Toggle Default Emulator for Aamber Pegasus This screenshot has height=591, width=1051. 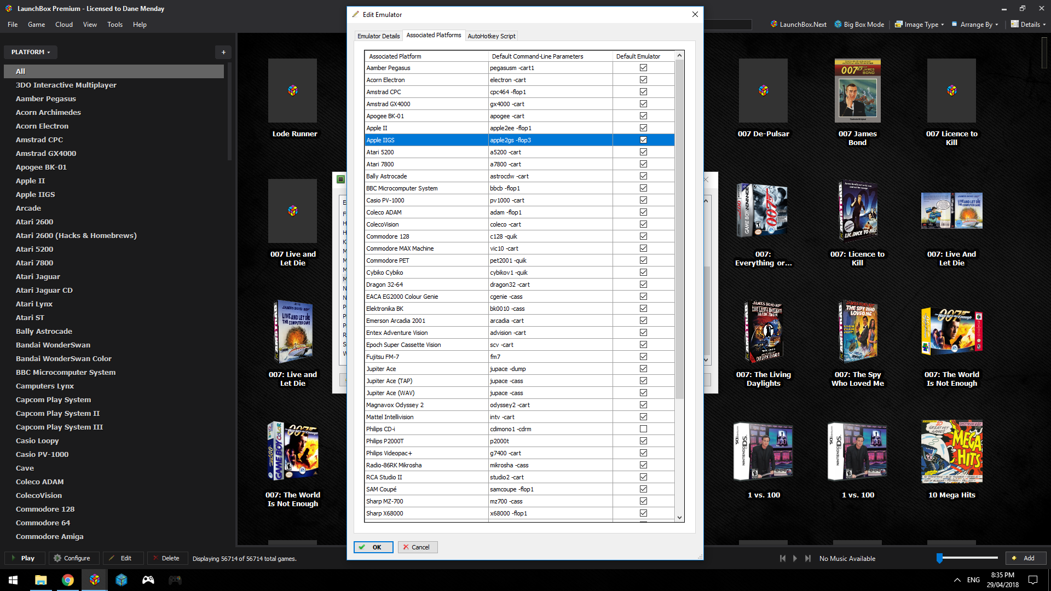click(x=643, y=68)
